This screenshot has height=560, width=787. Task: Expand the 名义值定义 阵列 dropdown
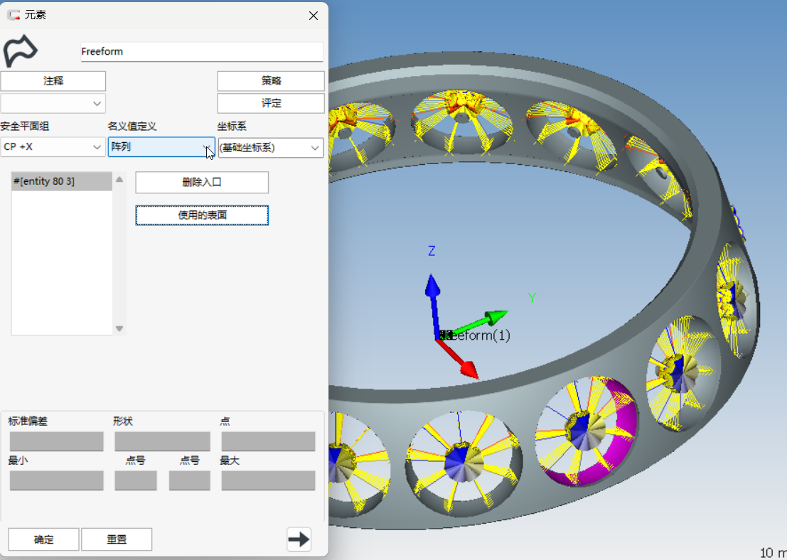pyautogui.click(x=161, y=147)
